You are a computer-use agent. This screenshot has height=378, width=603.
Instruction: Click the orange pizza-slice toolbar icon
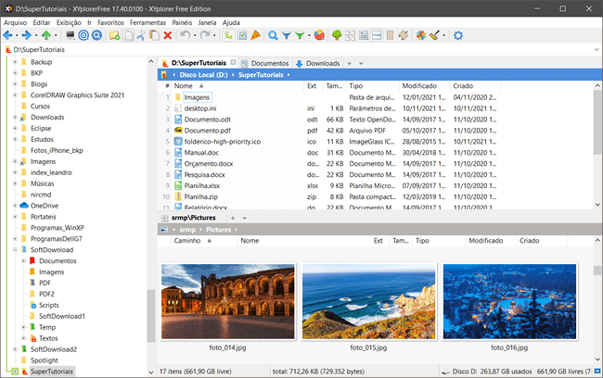coord(255,36)
